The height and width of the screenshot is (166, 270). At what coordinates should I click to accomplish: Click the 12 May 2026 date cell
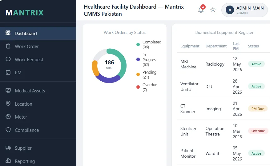[x=237, y=64]
